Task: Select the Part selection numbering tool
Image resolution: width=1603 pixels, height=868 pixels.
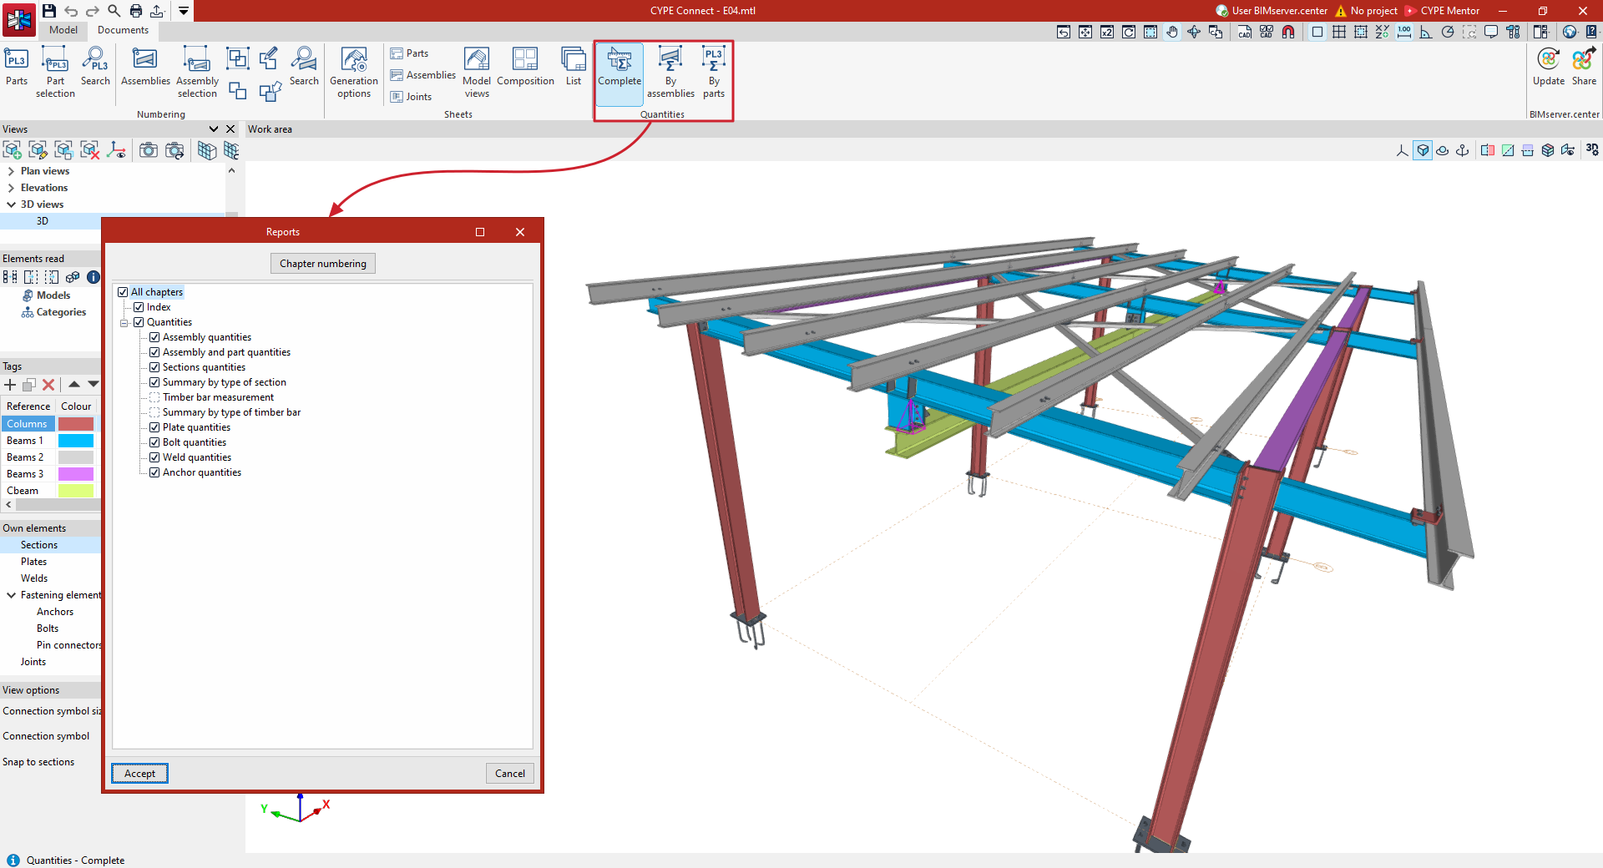Action: pyautogui.click(x=55, y=72)
